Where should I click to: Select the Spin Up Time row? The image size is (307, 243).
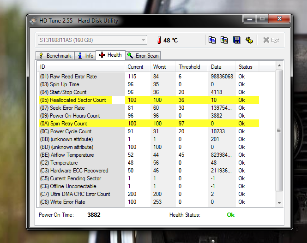click(148, 84)
